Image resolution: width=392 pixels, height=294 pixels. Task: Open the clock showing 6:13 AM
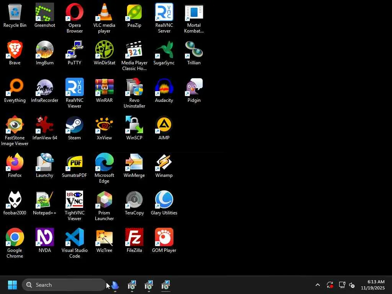[373, 285]
